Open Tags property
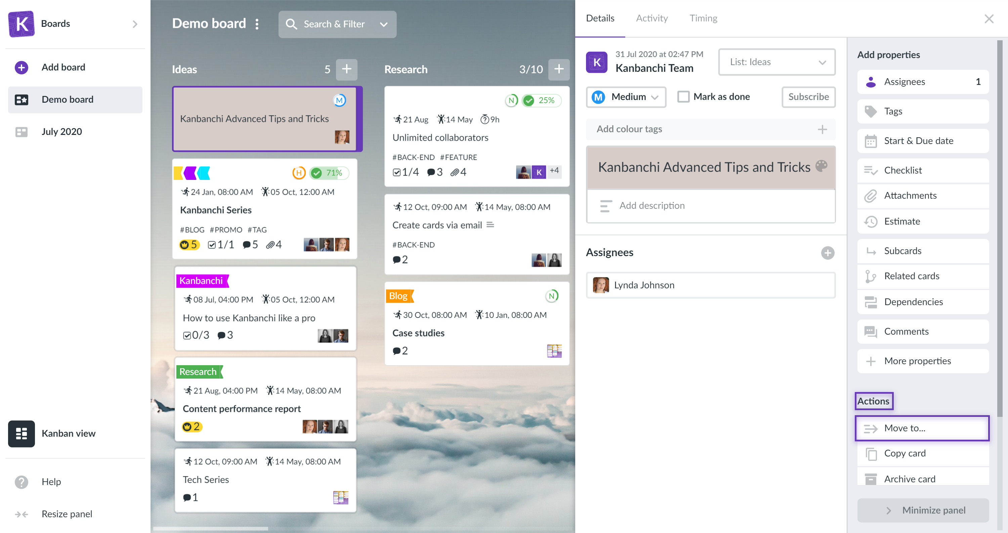 tap(923, 111)
